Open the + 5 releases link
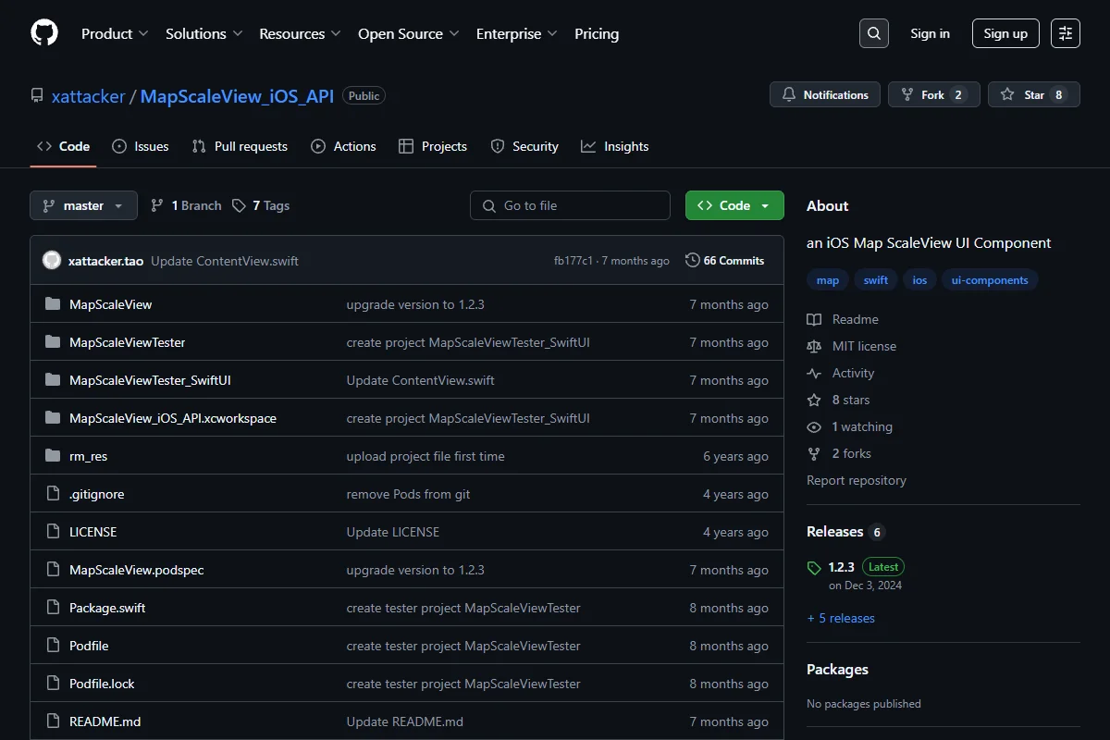 pos(841,618)
